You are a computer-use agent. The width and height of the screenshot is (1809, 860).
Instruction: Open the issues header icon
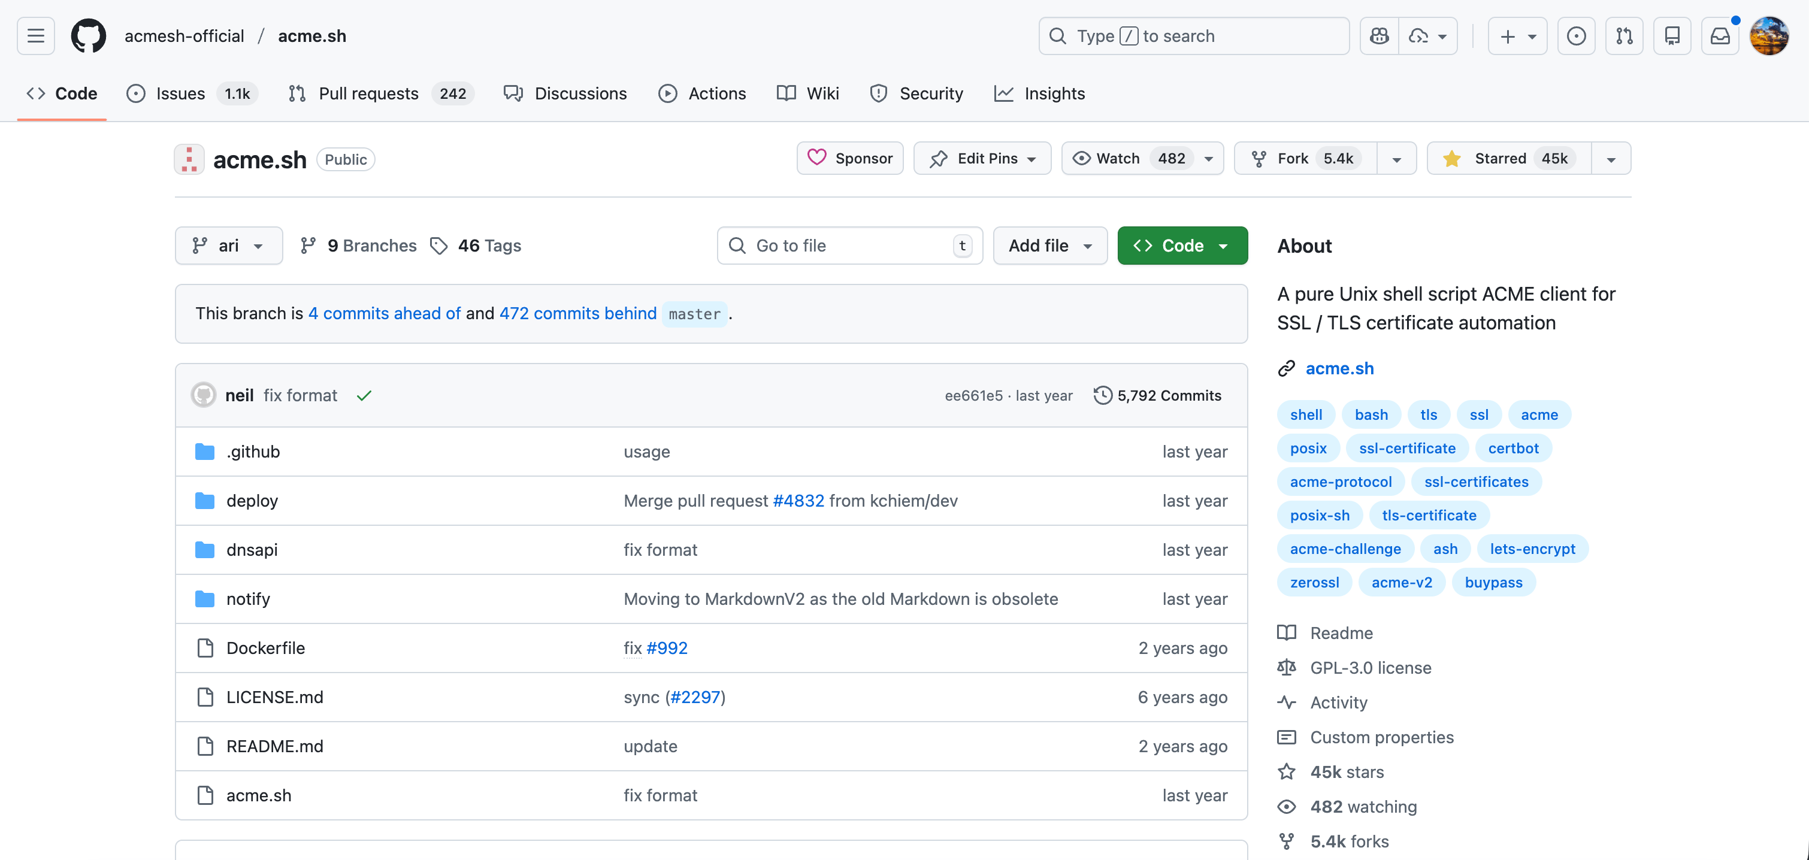[1576, 36]
